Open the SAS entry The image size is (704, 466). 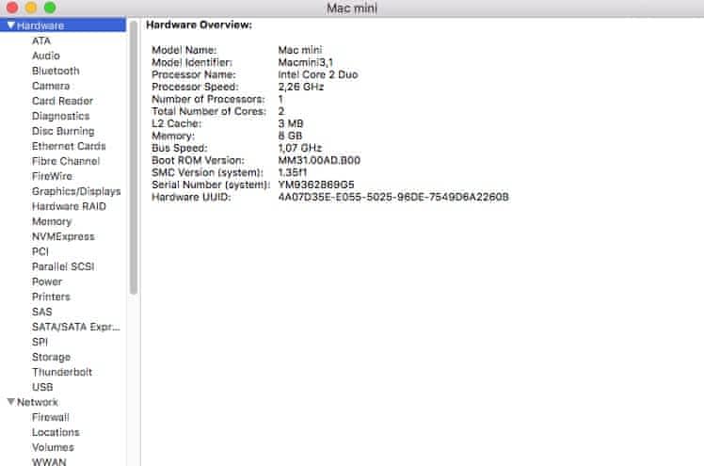pos(41,312)
